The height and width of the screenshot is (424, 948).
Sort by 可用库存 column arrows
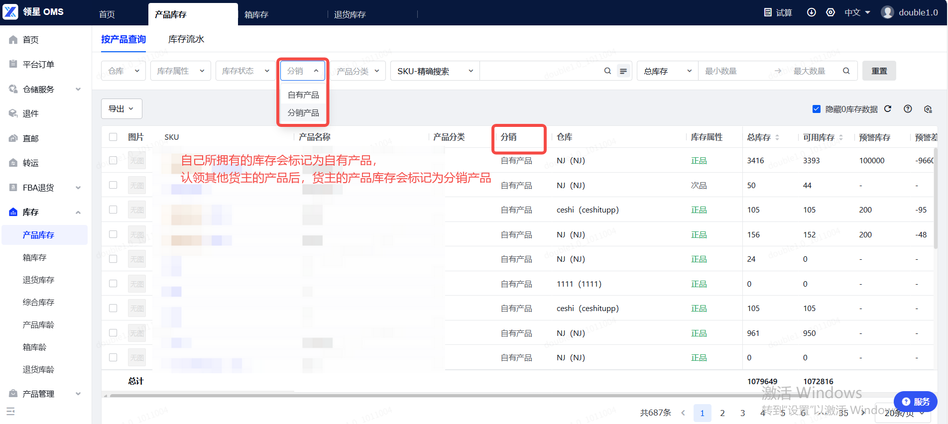click(x=841, y=137)
